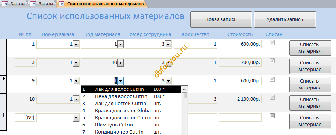Click the Стоимость field showing 2 100,00р.
336x135 pixels.
pyautogui.click(x=240, y=99)
